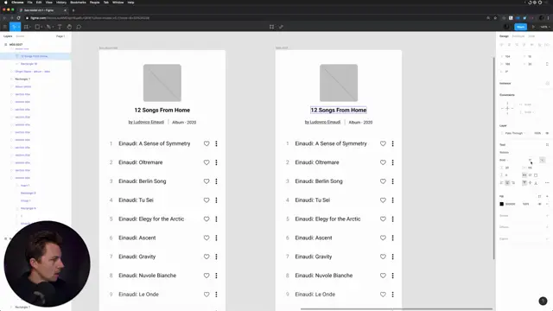Toggle fixed size text resizing

tap(536, 175)
